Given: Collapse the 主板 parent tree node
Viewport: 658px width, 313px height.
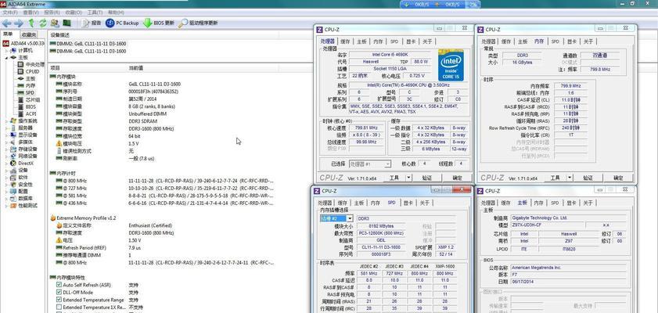Looking at the screenshot, I should click(x=7, y=57).
